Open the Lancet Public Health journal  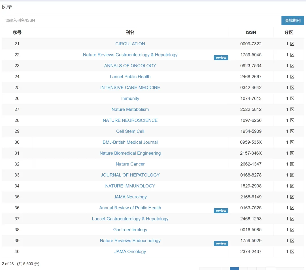click(x=130, y=76)
